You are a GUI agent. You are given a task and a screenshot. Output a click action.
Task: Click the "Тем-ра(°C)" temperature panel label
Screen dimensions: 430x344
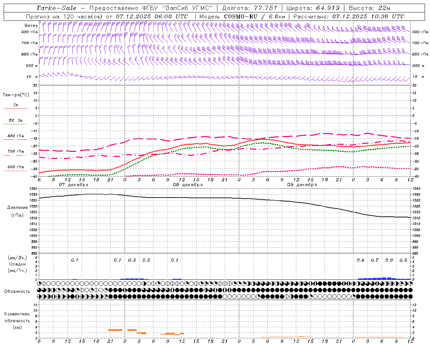(16, 95)
